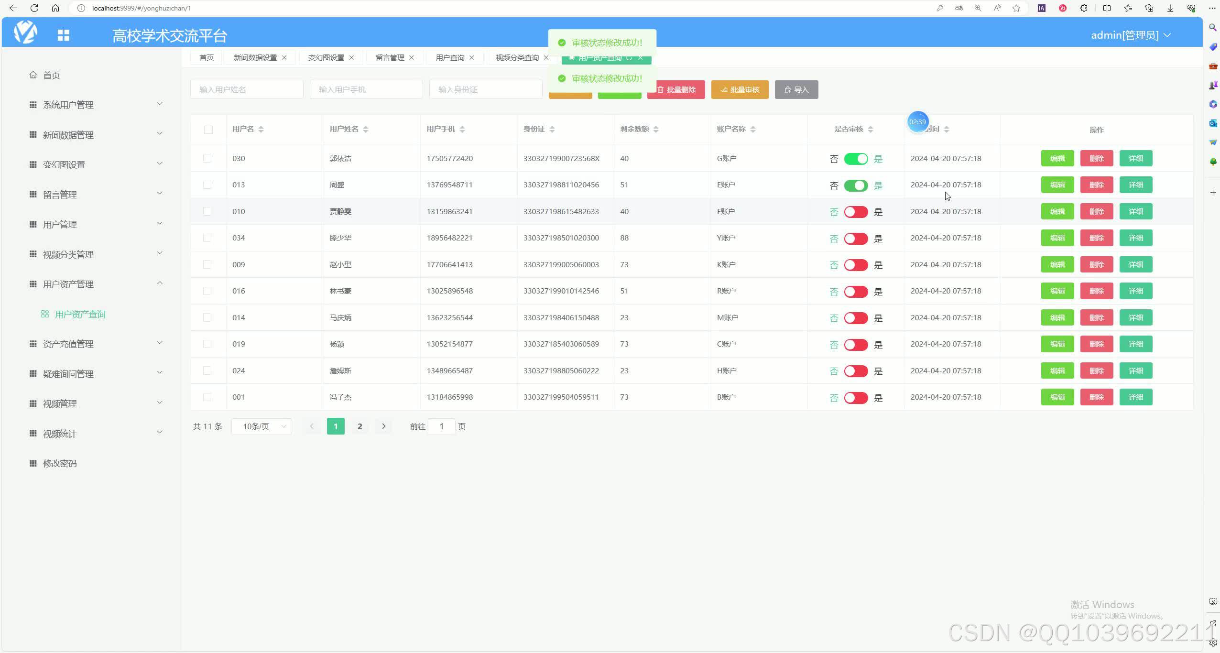Screen dimensions: 1220x653
Task: Click the grid menu icon in header
Action: point(64,35)
